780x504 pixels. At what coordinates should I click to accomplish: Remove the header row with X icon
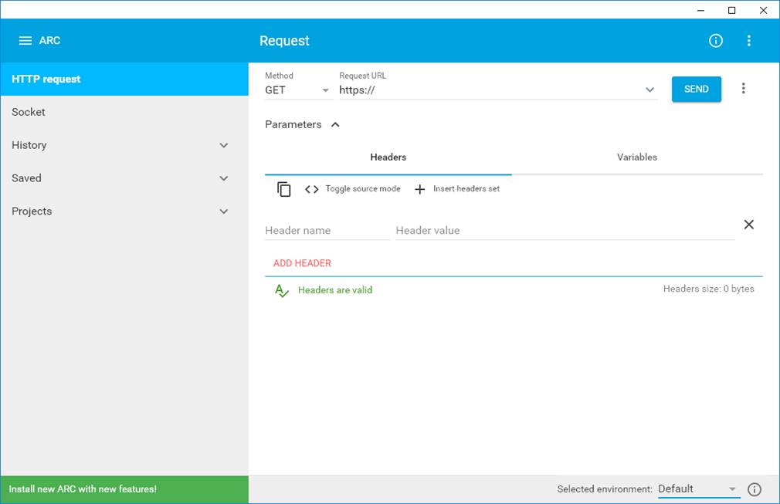pos(748,225)
